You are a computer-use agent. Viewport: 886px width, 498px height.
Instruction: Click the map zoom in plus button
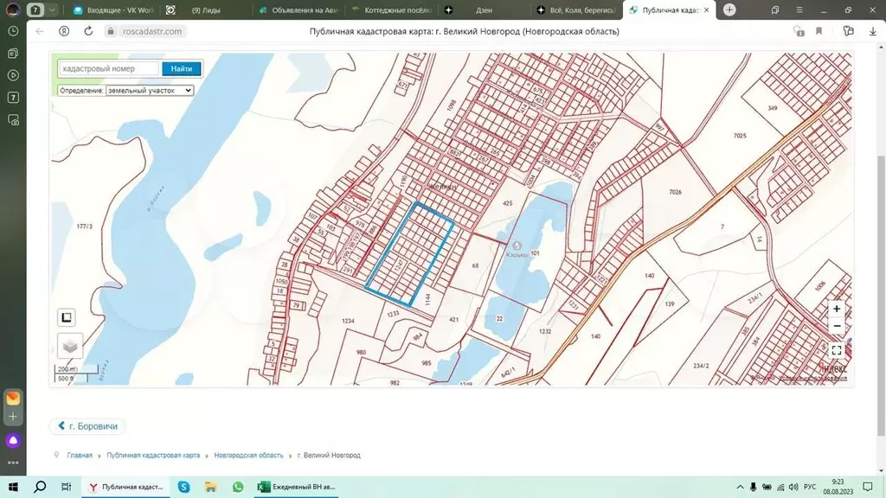click(x=836, y=309)
